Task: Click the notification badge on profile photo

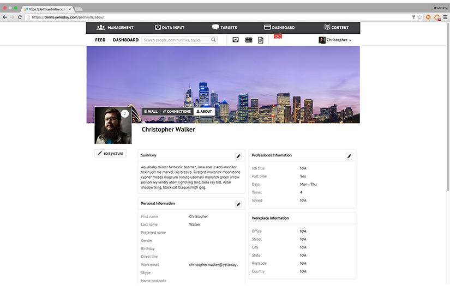Action: click(x=124, y=114)
